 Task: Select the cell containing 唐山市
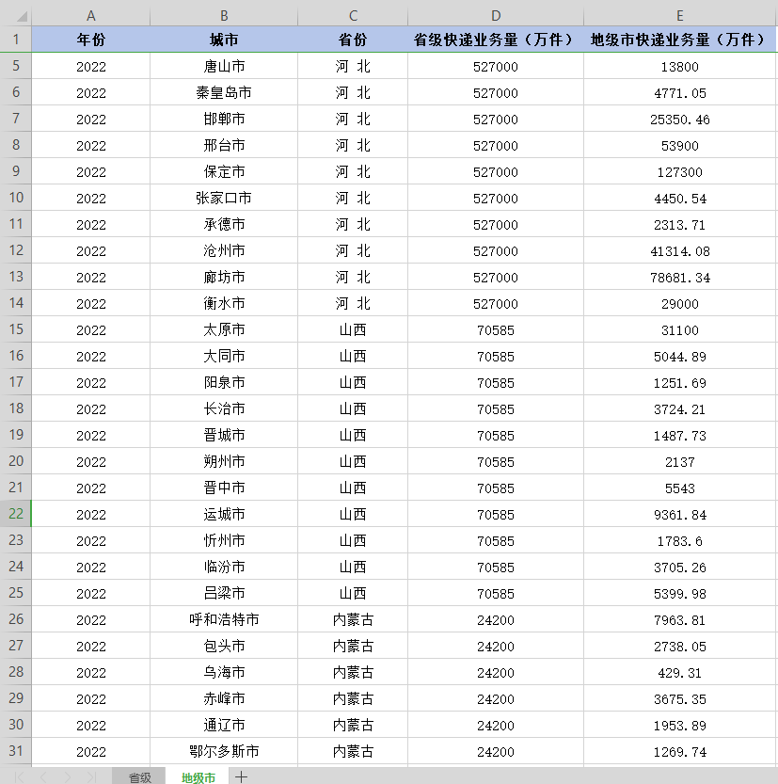tap(224, 67)
